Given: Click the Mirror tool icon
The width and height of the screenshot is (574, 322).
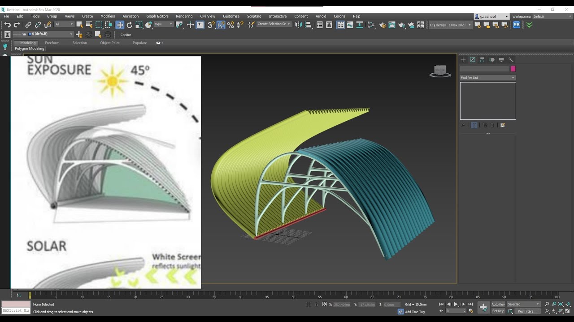Looking at the screenshot, I should pos(299,25).
